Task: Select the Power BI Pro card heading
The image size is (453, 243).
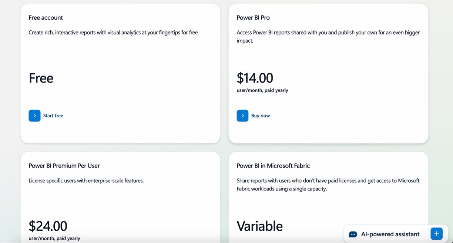Action: coord(253,18)
